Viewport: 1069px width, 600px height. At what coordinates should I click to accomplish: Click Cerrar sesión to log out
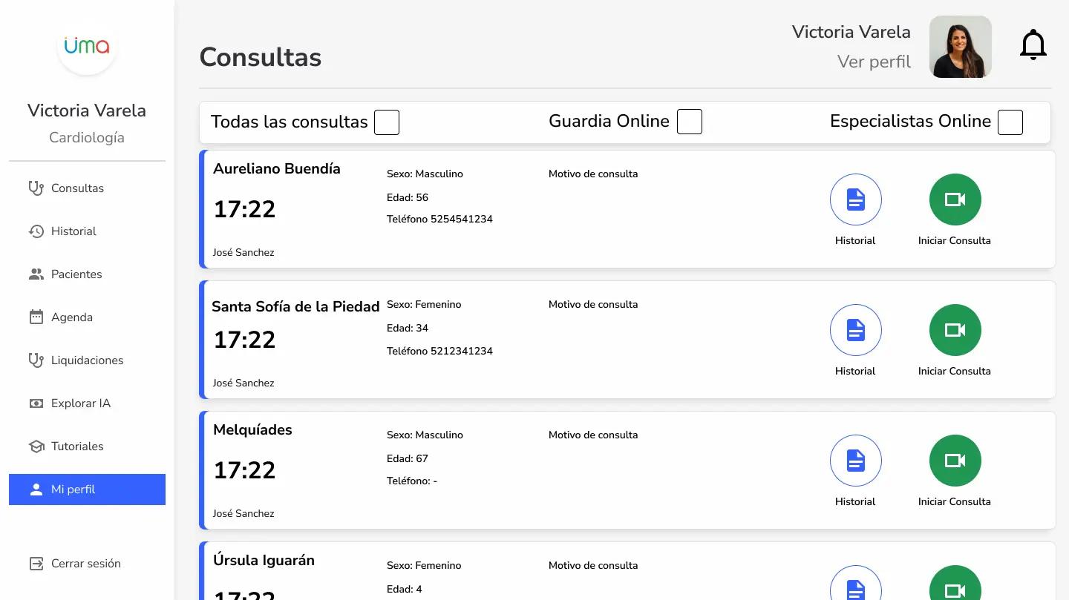click(x=85, y=563)
